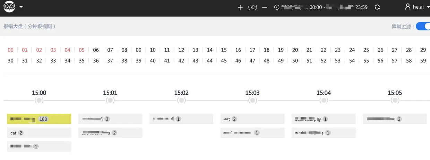The image size is (430, 160).
Task: Click the refresh icon in top bar
Action: [x=377, y=7]
